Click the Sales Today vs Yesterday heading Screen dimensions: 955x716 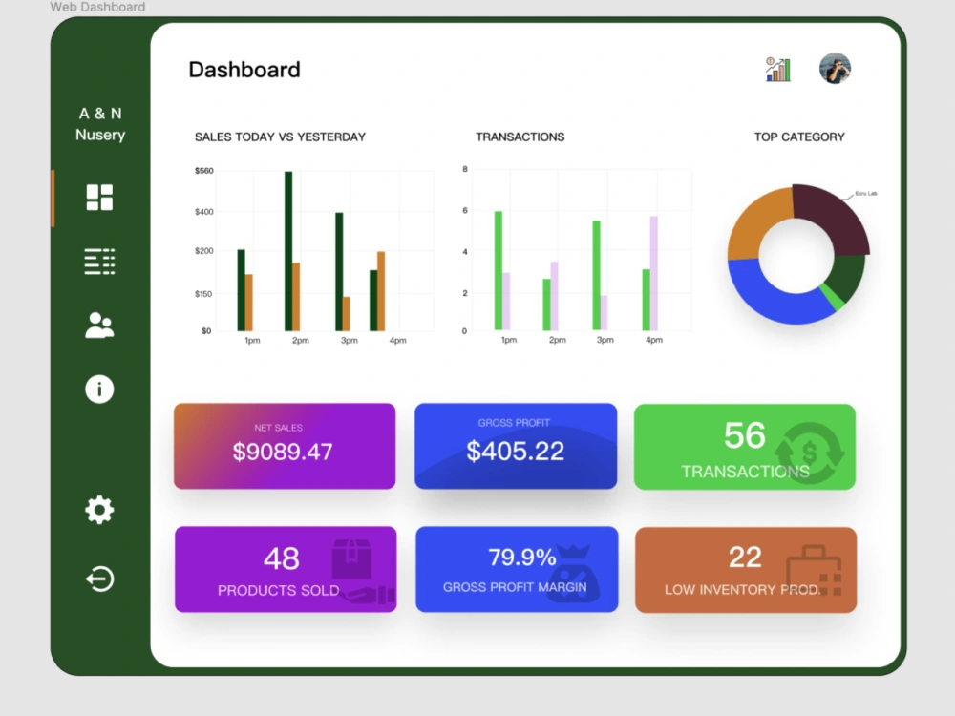tap(280, 137)
